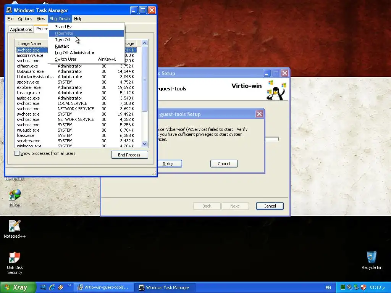
Task: Click Retry in the guest-tools error dialog
Action: (170, 164)
